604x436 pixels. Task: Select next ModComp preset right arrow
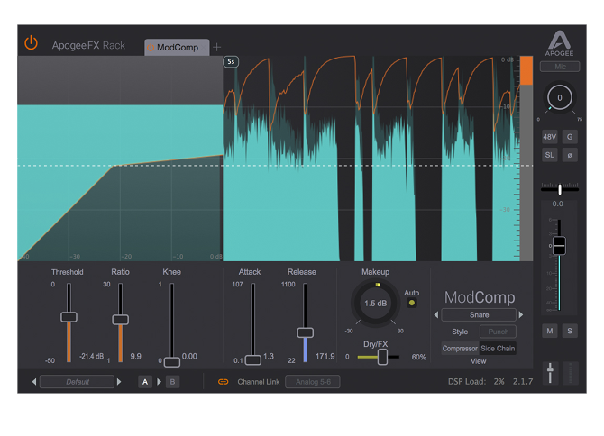pos(521,314)
